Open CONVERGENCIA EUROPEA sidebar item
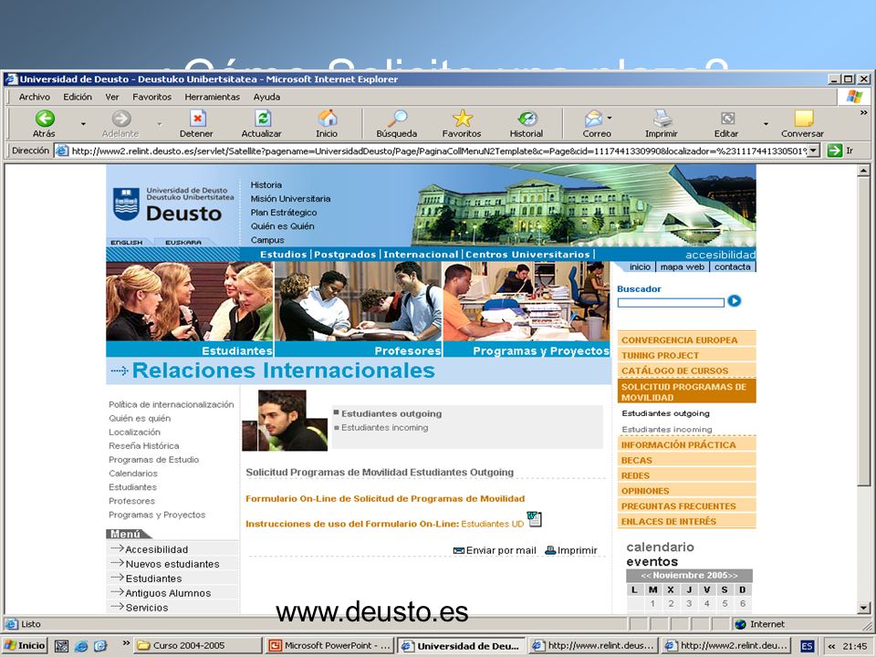This screenshot has width=876, height=657. [x=686, y=340]
